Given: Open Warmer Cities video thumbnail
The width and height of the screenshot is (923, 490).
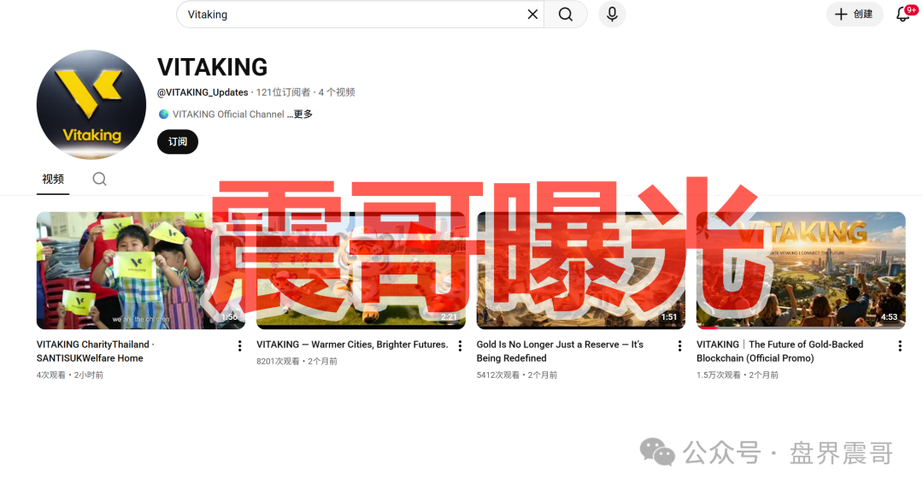Looking at the screenshot, I should (x=361, y=270).
